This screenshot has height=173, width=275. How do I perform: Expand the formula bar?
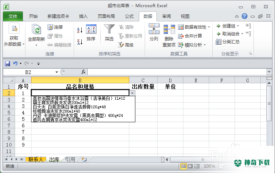coord(269,71)
